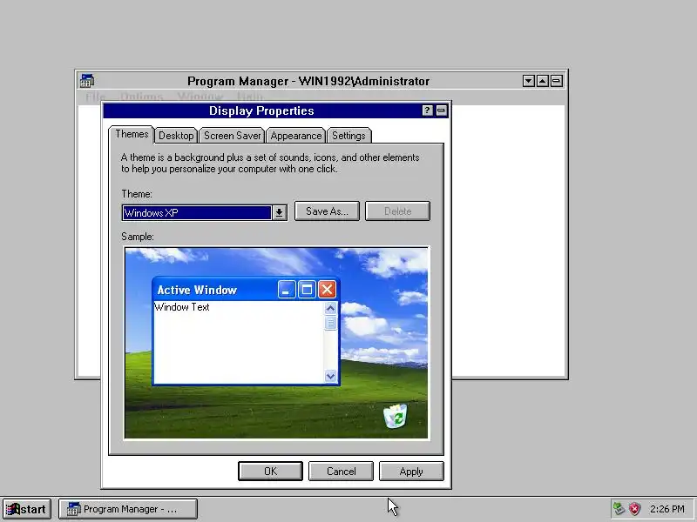
Task: Click the sample scrollbar thumb
Action: (330, 323)
